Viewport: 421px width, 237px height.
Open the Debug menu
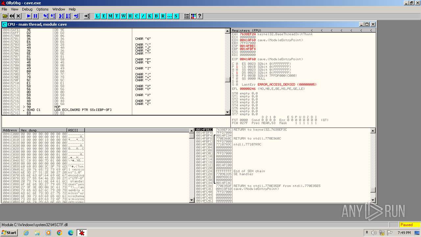[x=27, y=9]
